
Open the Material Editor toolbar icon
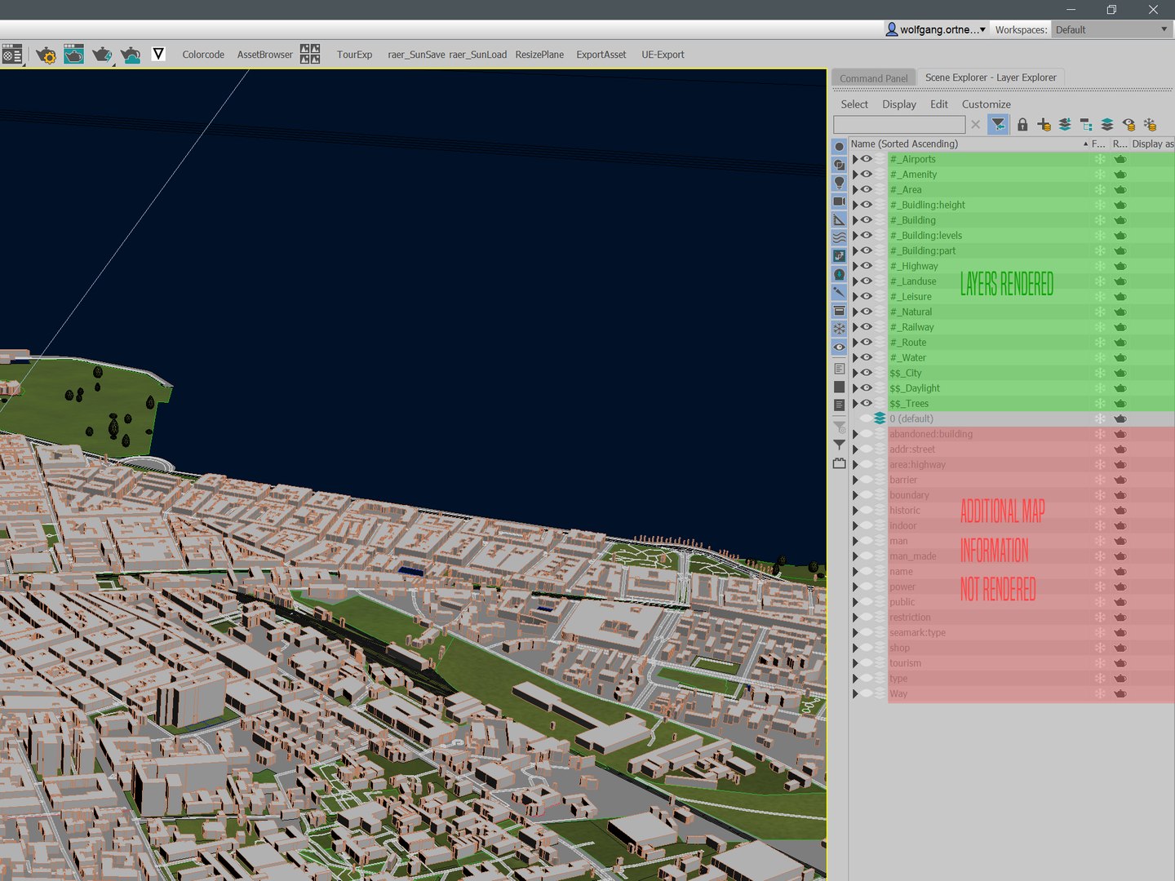12,55
